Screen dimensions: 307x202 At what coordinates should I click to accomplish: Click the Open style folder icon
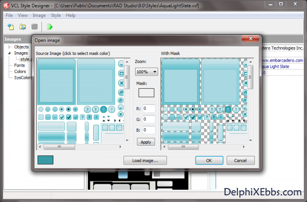[x=23, y=27]
